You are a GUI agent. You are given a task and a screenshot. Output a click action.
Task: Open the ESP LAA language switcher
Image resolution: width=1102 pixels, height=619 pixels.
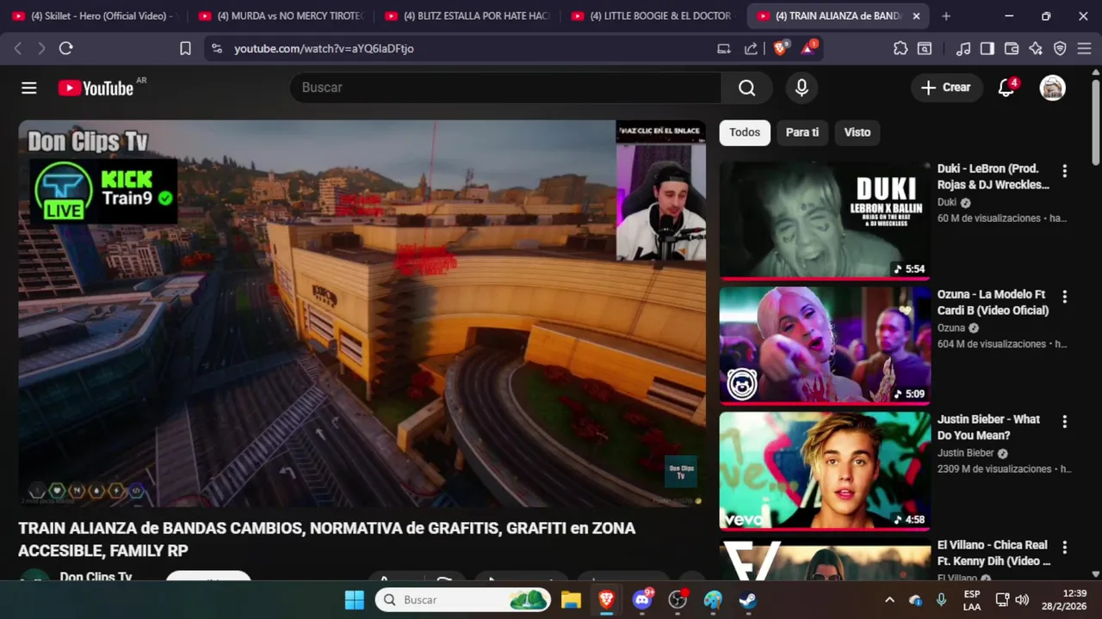coord(971,600)
